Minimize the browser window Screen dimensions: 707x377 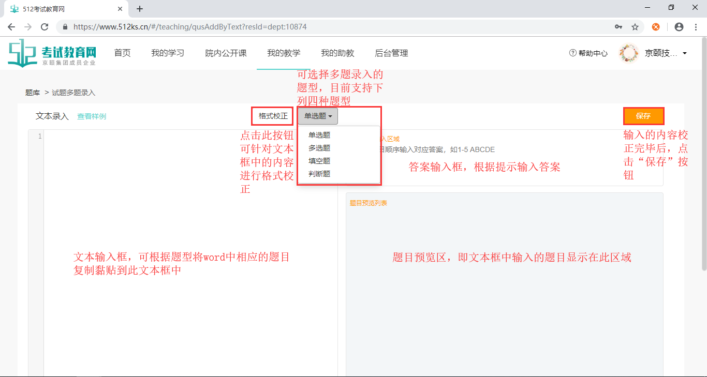647,8
